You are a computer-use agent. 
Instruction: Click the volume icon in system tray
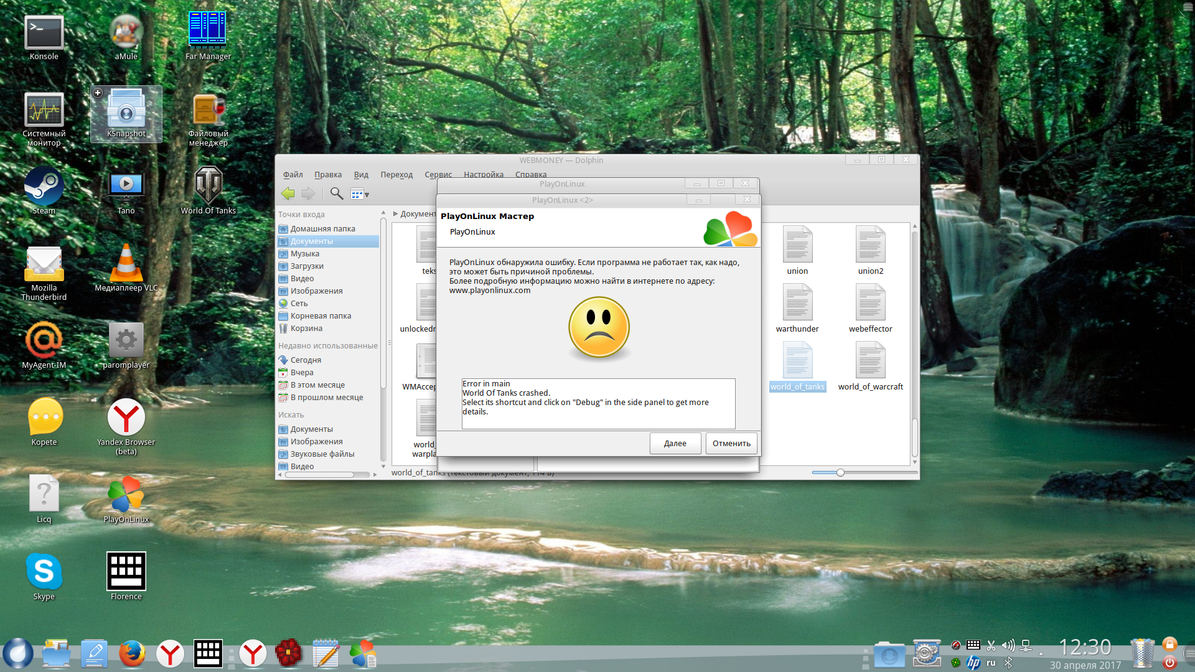point(1008,646)
